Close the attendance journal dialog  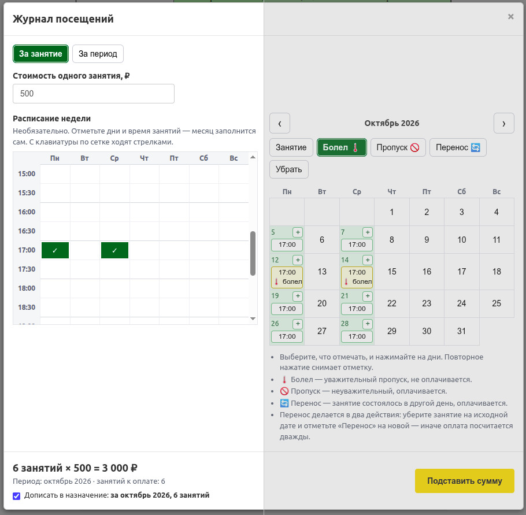click(510, 17)
